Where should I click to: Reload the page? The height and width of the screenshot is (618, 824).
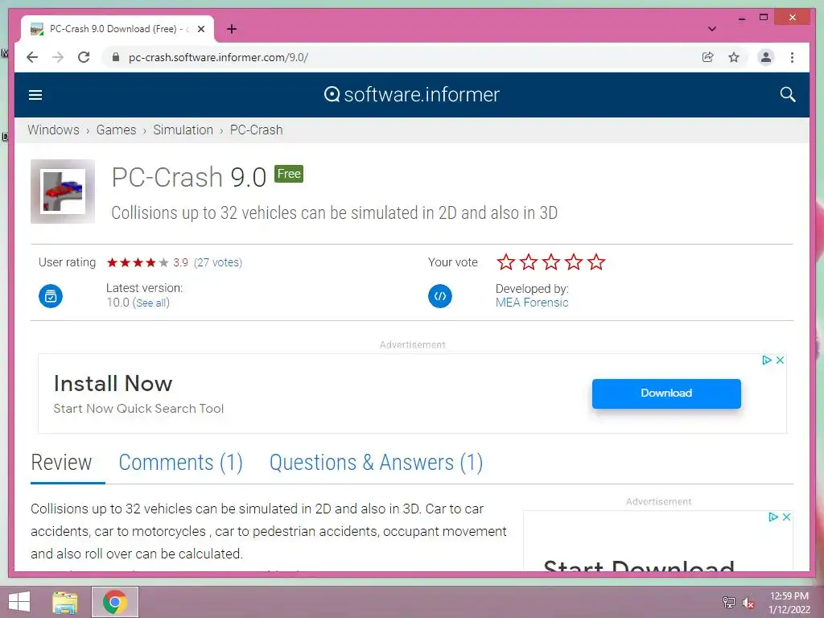[x=84, y=57]
